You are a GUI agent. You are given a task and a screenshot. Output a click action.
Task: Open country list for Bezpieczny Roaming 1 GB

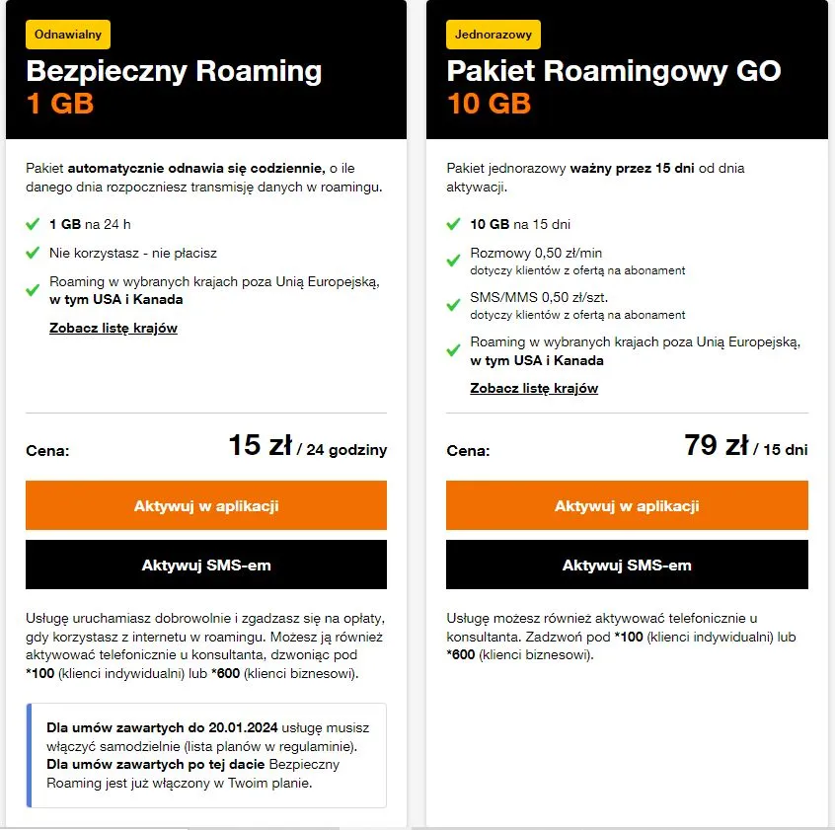point(114,328)
